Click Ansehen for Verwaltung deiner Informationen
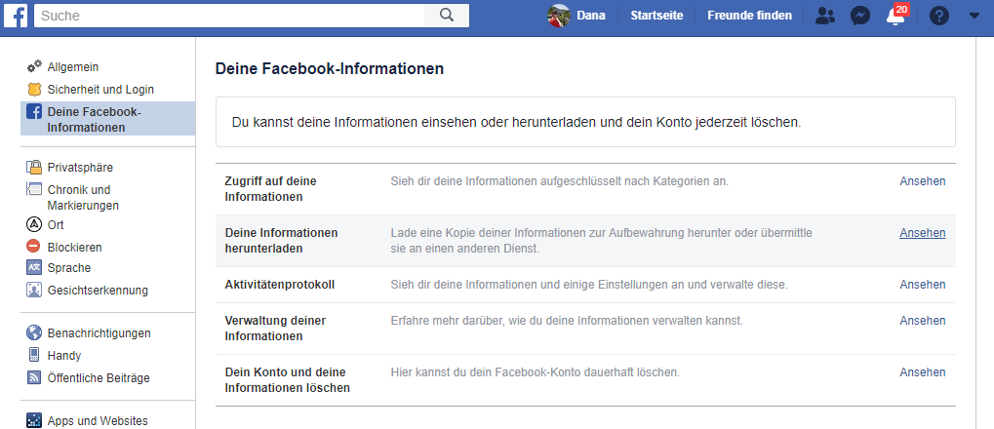Viewport: 994px width, 429px height. click(x=923, y=321)
